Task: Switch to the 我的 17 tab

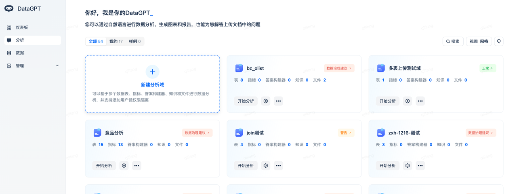Action: (x=116, y=41)
